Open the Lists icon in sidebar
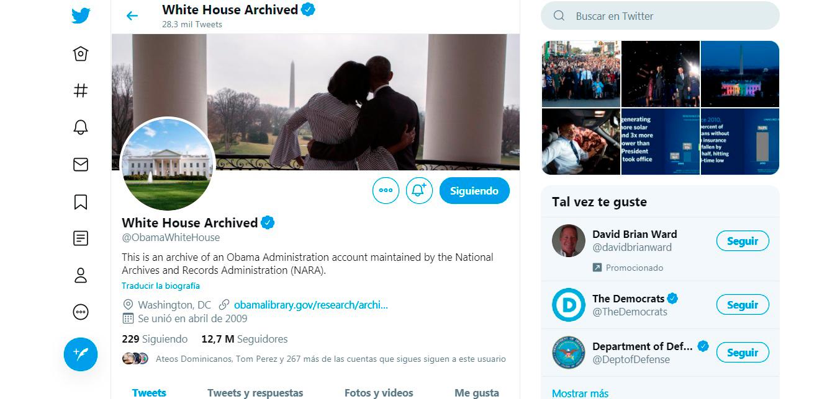Image resolution: width=822 pixels, height=399 pixels. (x=81, y=238)
